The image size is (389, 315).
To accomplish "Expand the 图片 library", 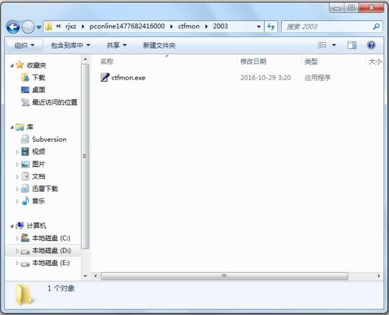I will click(17, 164).
